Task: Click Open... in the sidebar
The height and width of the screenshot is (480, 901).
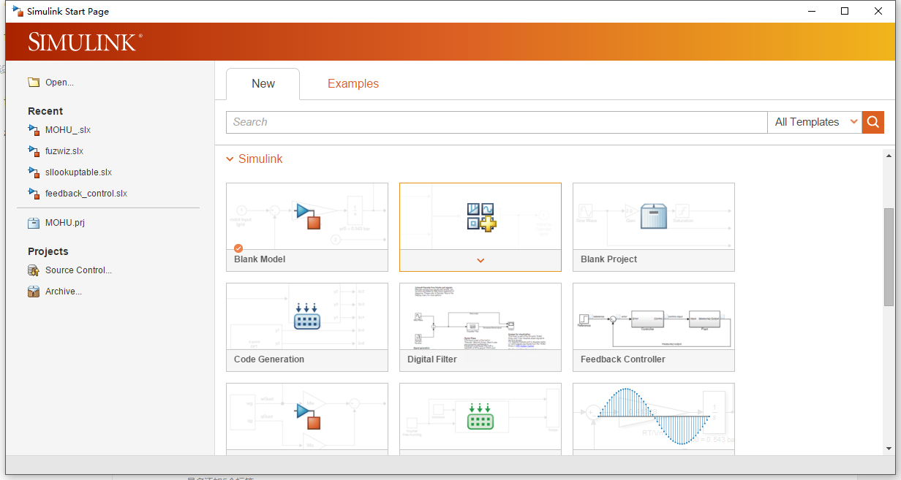Action: (x=59, y=83)
